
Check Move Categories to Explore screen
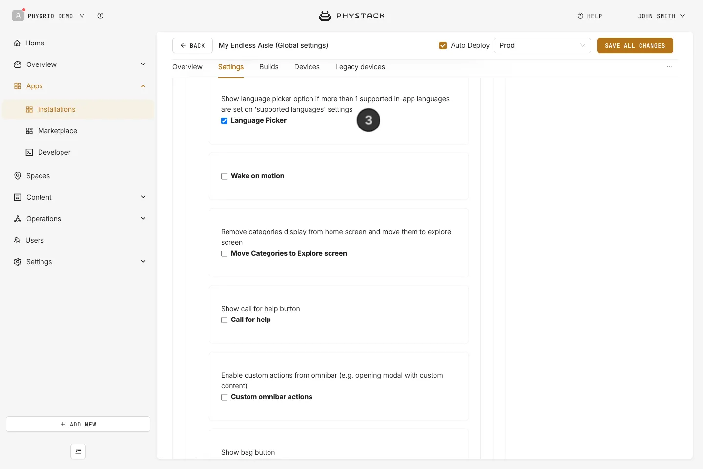pos(225,254)
